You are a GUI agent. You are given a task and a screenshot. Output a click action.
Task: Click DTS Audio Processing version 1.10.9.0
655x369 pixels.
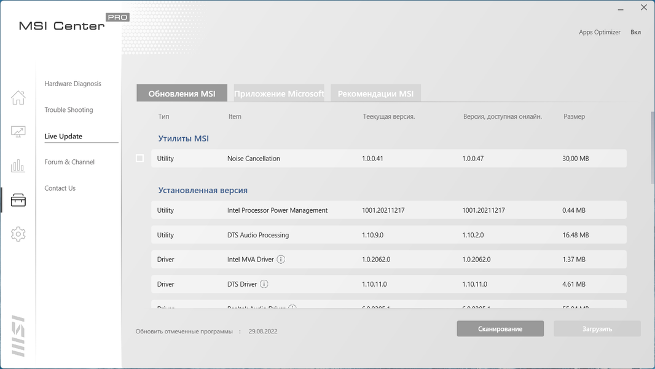(x=372, y=235)
